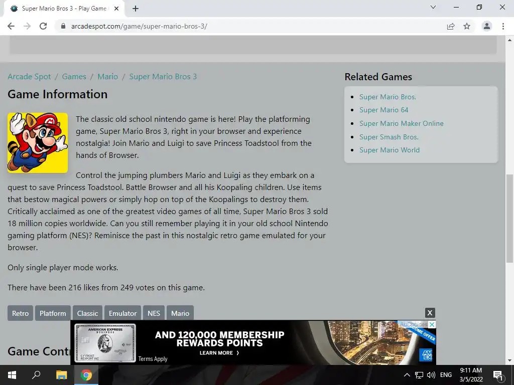This screenshot has width=514, height=385.
Task: Click the scrollbar up arrow
Action: tap(509, 40)
